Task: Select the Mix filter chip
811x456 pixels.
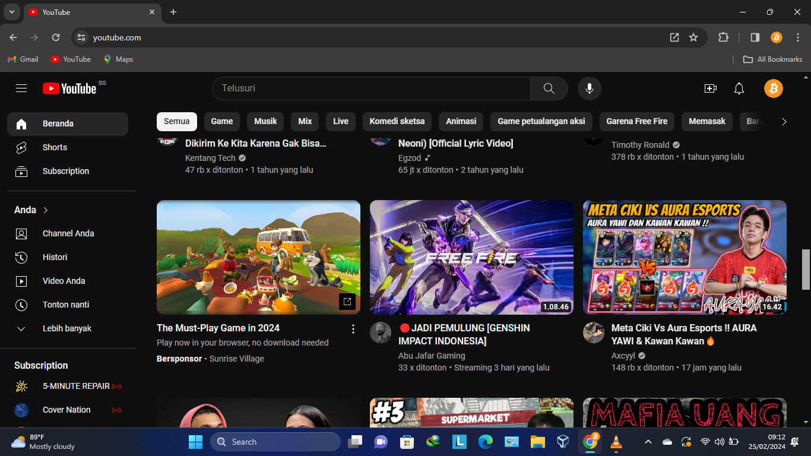Action: (305, 121)
